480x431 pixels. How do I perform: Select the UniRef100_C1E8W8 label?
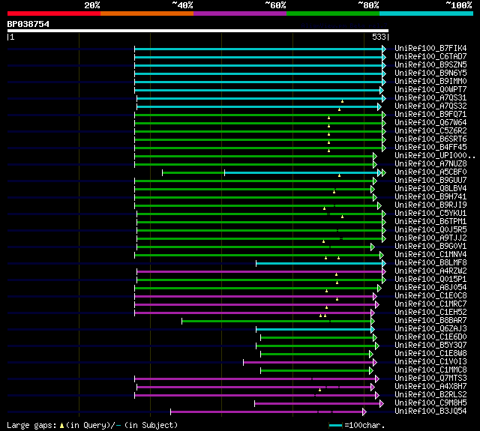[430, 354]
